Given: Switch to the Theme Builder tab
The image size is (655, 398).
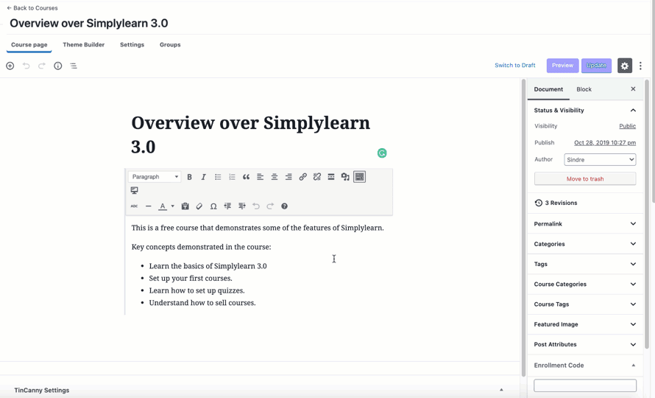Looking at the screenshot, I should [83, 45].
